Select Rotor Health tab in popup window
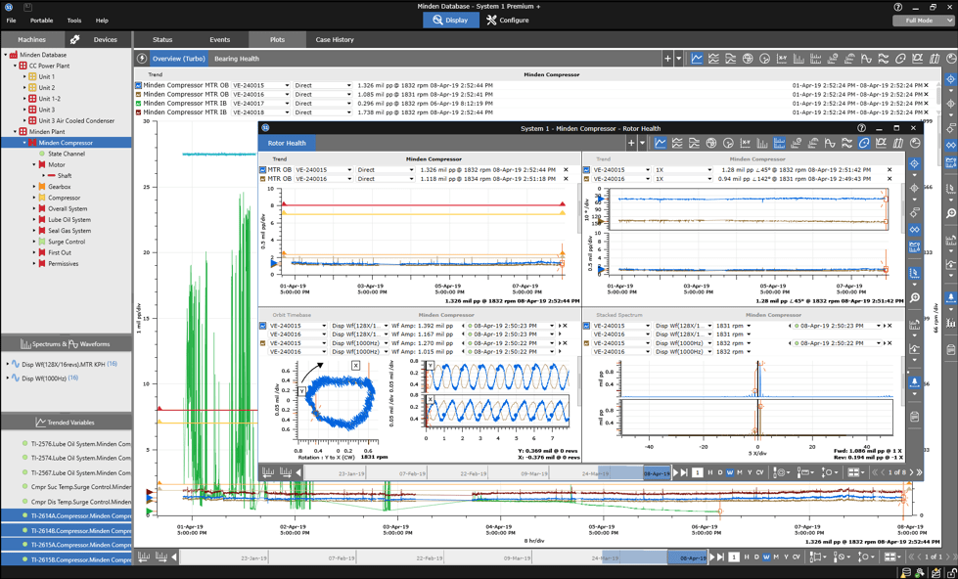958x579 pixels. click(287, 143)
